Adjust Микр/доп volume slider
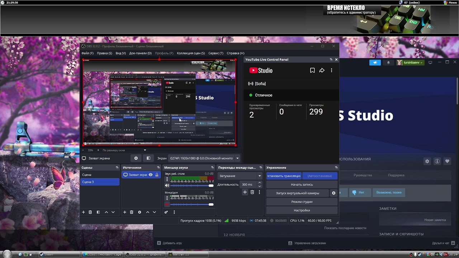Image resolution: width=459 pixels, height=258 pixels. point(192,205)
